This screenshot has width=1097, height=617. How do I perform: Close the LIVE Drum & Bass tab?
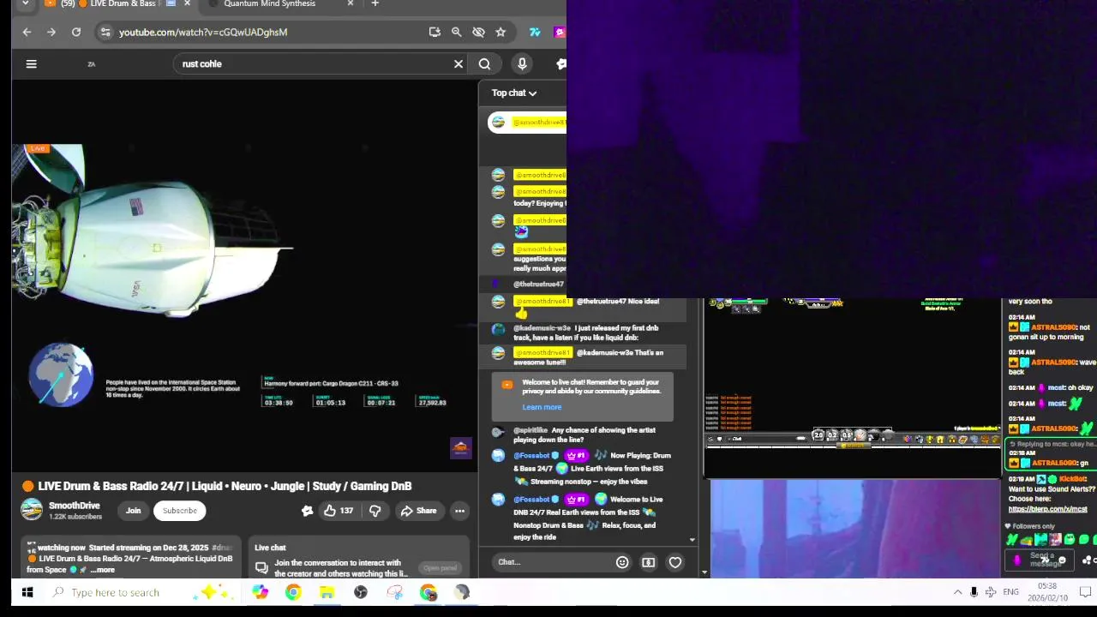click(x=187, y=3)
